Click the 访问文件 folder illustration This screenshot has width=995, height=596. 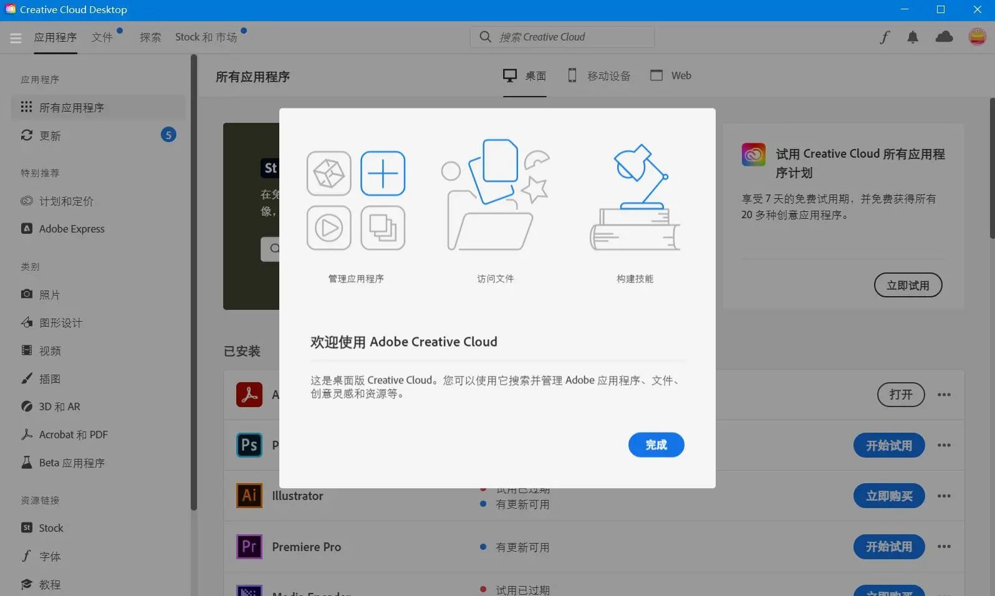[496, 195]
